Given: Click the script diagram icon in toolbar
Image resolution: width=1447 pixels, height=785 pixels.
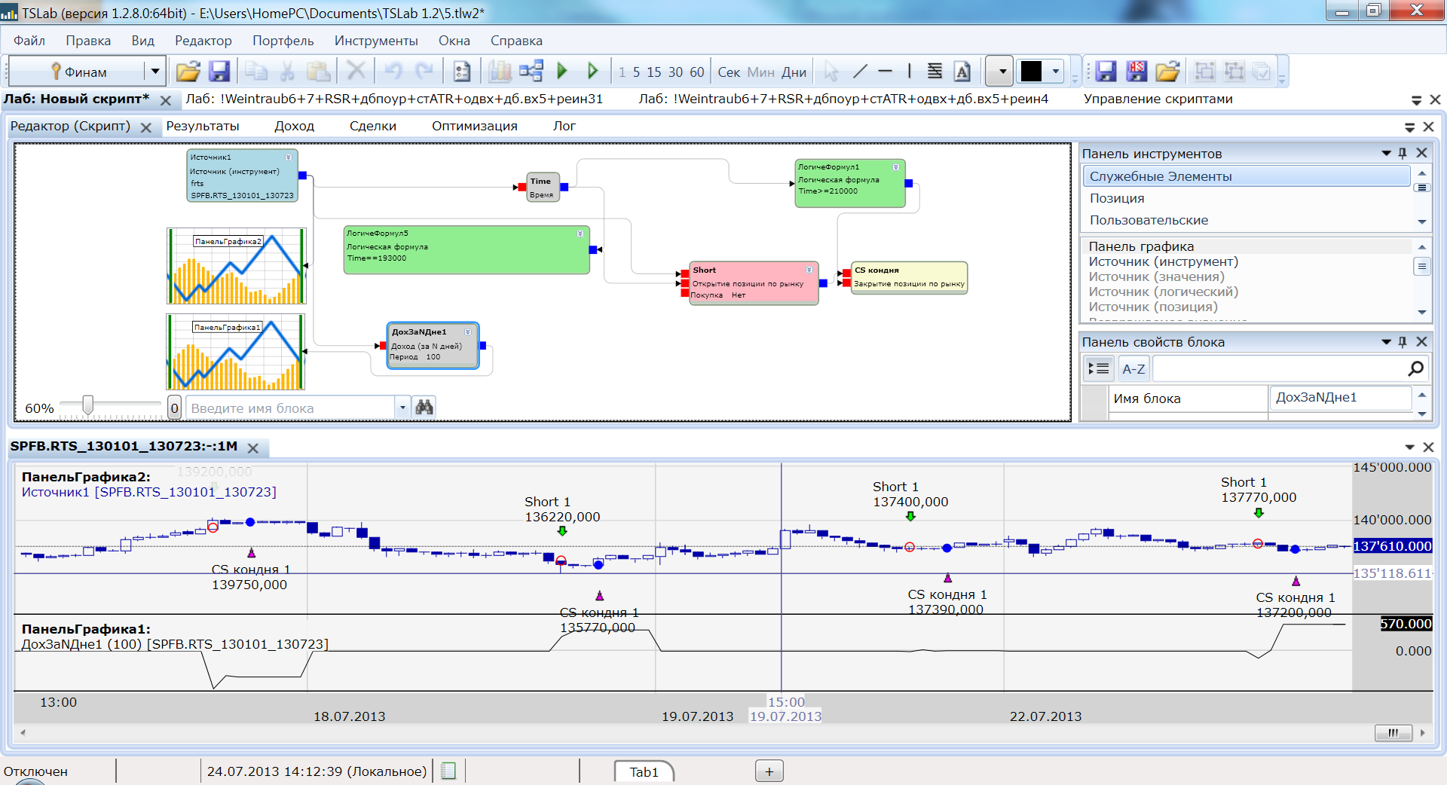Looking at the screenshot, I should (531, 72).
